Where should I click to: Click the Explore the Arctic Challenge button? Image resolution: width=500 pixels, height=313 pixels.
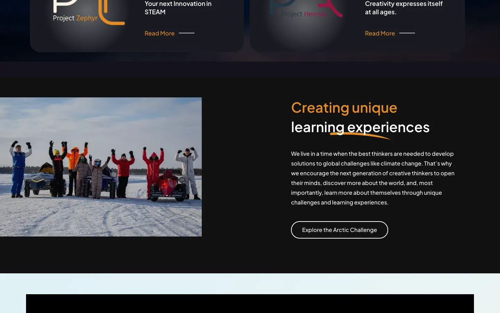click(339, 230)
